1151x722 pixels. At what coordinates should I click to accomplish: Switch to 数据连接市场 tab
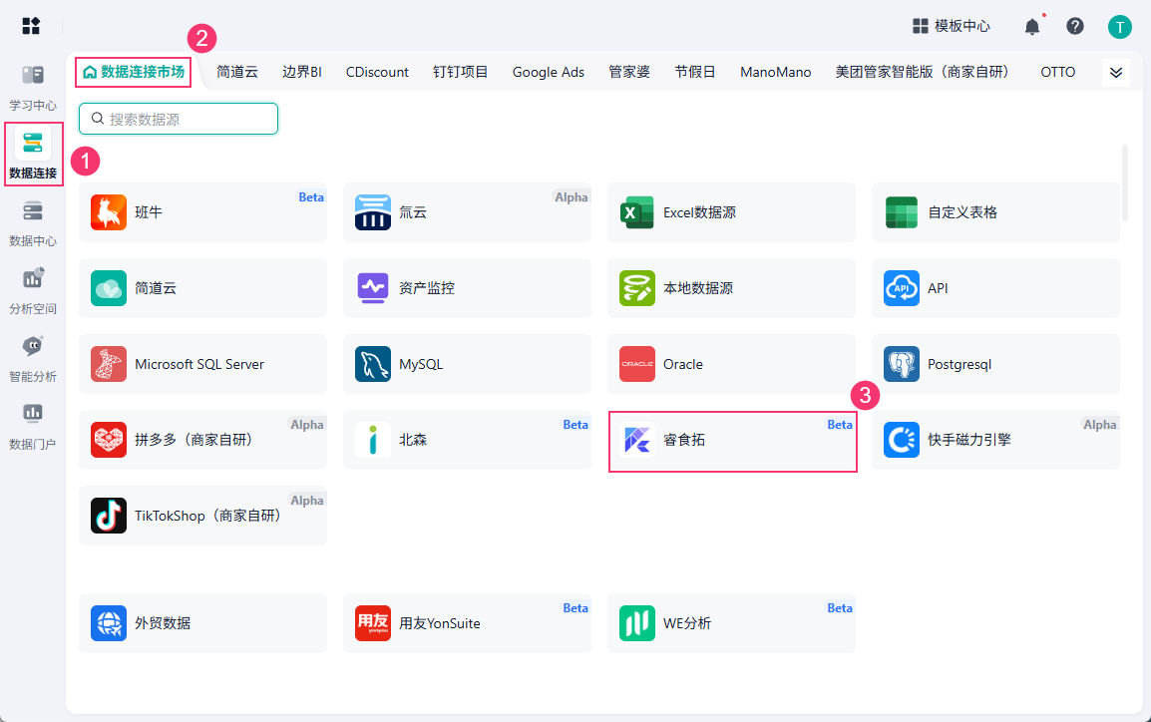coord(134,72)
